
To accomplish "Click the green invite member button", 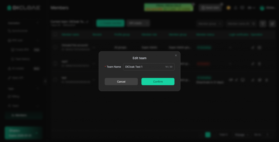I will coord(110,23).
